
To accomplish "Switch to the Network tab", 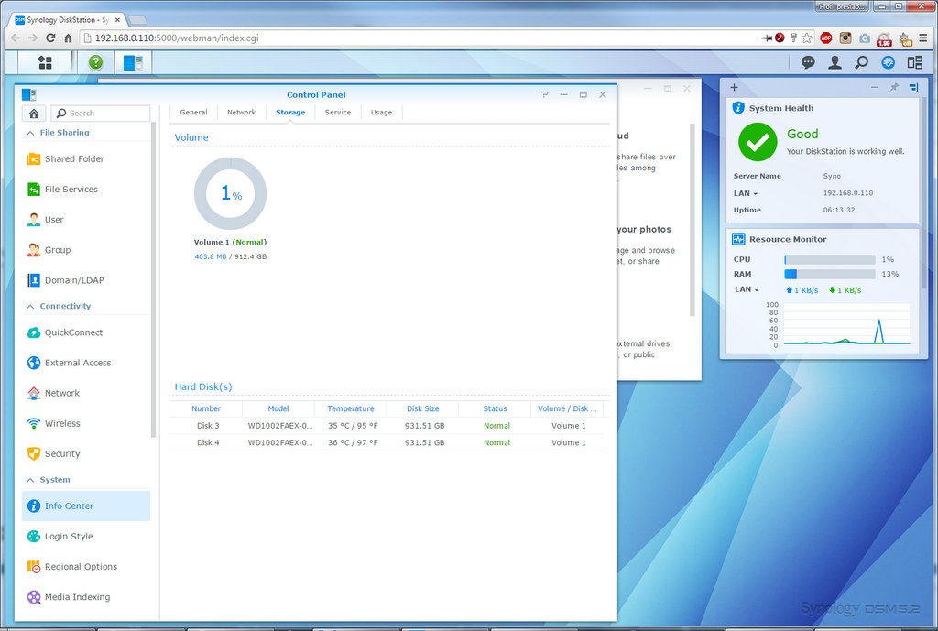I will [x=241, y=113].
